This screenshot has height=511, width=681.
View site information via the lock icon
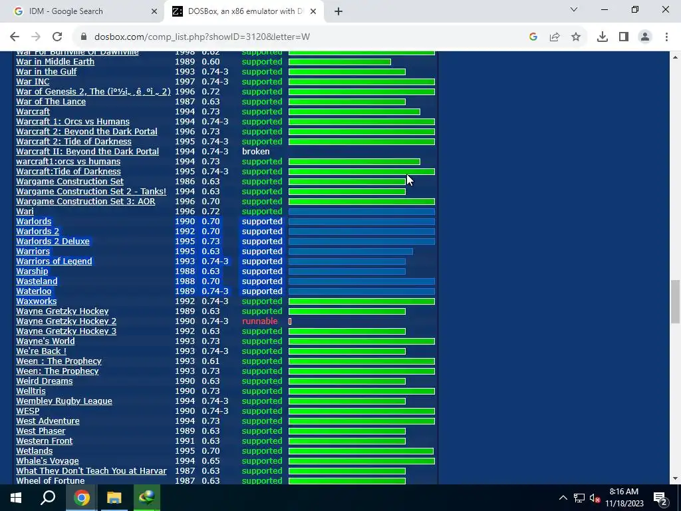click(84, 37)
